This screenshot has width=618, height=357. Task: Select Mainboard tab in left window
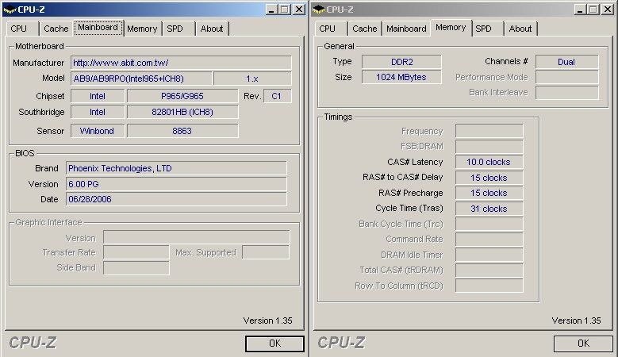click(x=98, y=28)
